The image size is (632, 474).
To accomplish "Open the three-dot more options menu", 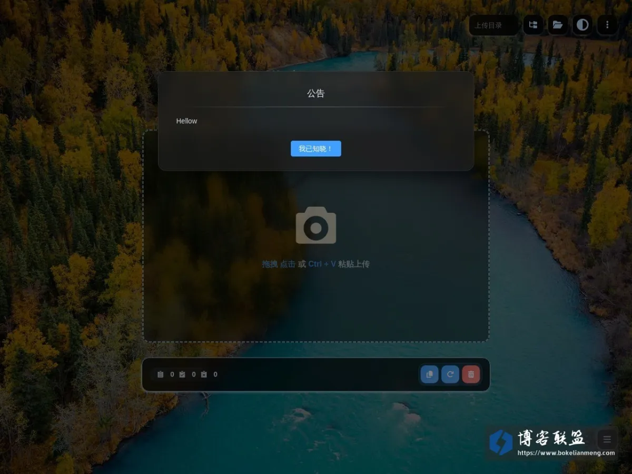I will (x=607, y=25).
